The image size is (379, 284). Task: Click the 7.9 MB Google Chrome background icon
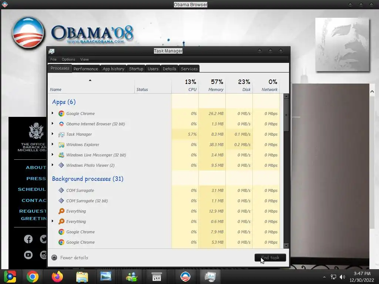coord(61,232)
